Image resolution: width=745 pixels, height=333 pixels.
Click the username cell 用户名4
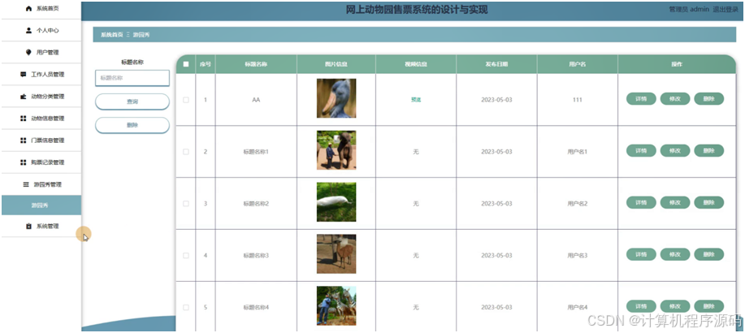pos(578,307)
